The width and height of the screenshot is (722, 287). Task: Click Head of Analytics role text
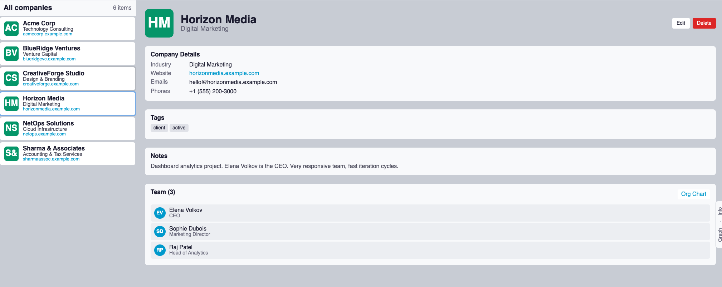click(189, 253)
